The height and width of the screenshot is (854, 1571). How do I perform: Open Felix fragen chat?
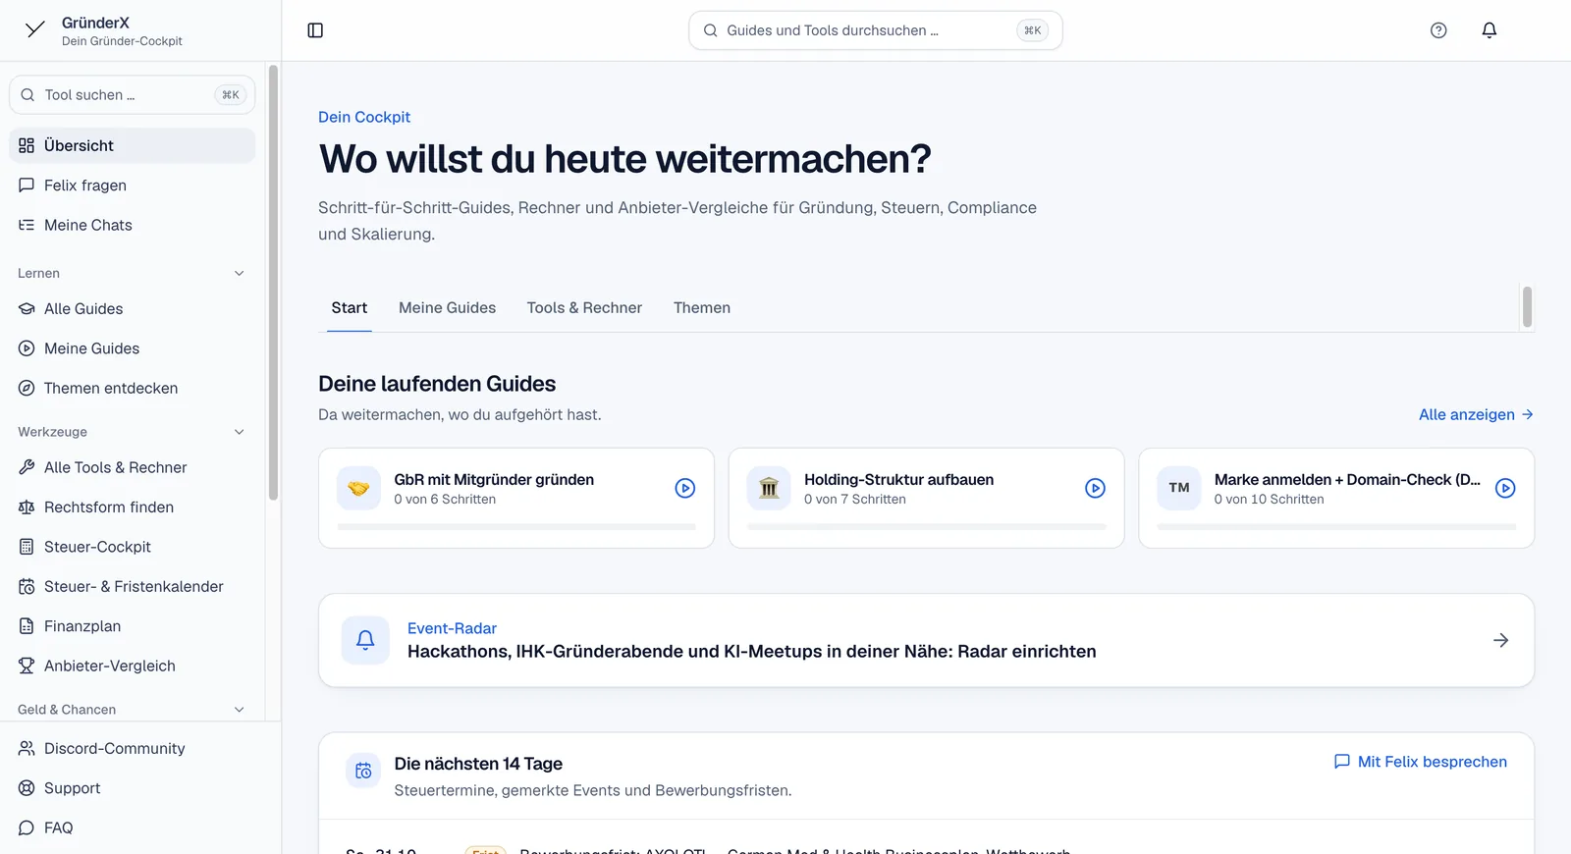(133, 186)
